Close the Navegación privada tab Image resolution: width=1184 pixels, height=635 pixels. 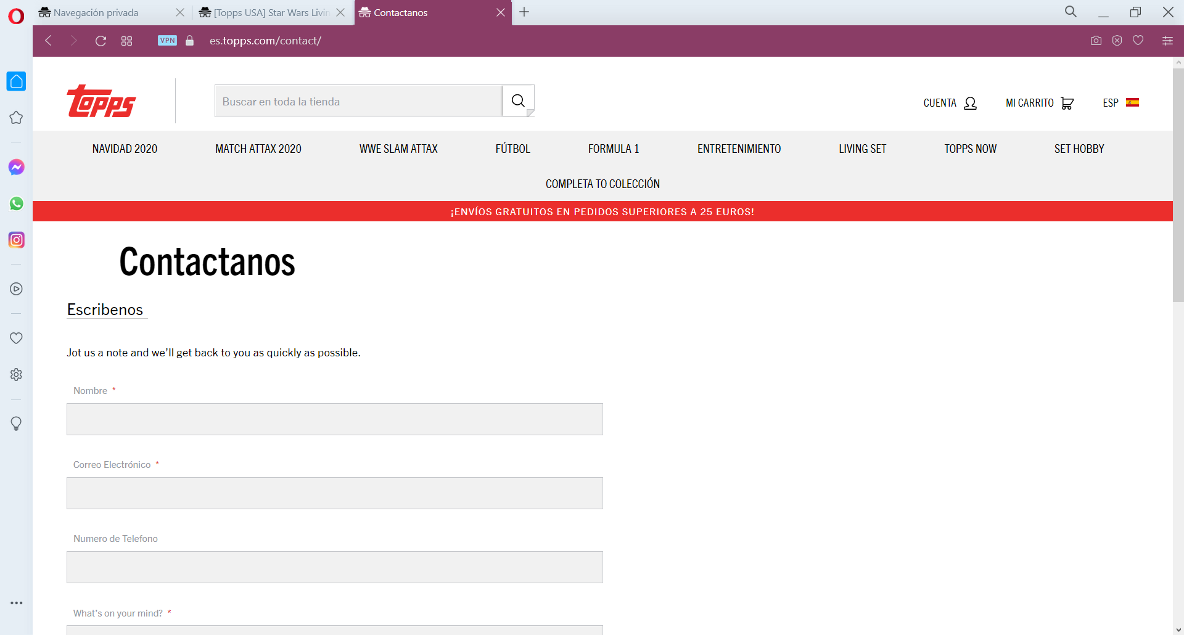(x=180, y=12)
